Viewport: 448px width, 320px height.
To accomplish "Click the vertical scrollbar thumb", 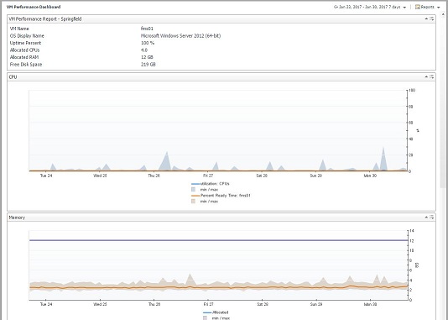I will (444, 103).
